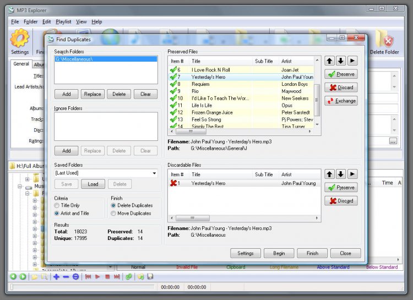Image resolution: width=413 pixels, height=300 pixels.
Task: Open the Saved Folders dropdown list
Action: pyautogui.click(x=154, y=173)
